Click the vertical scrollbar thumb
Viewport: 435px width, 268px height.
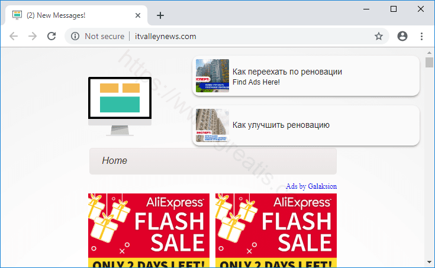click(429, 63)
